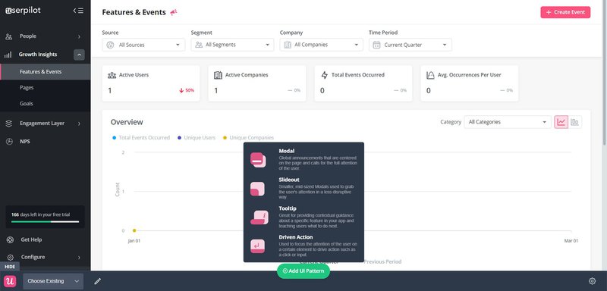Click the Mar 01 axis label
This screenshot has width=607, height=291.
click(571, 241)
